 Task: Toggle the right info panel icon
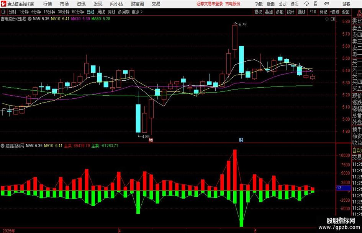(333, 19)
